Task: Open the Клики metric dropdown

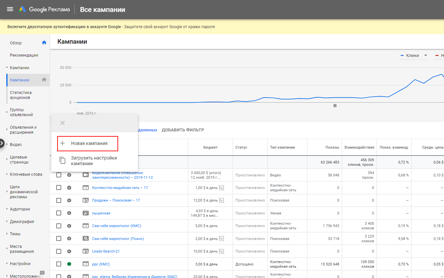Action: [414, 56]
